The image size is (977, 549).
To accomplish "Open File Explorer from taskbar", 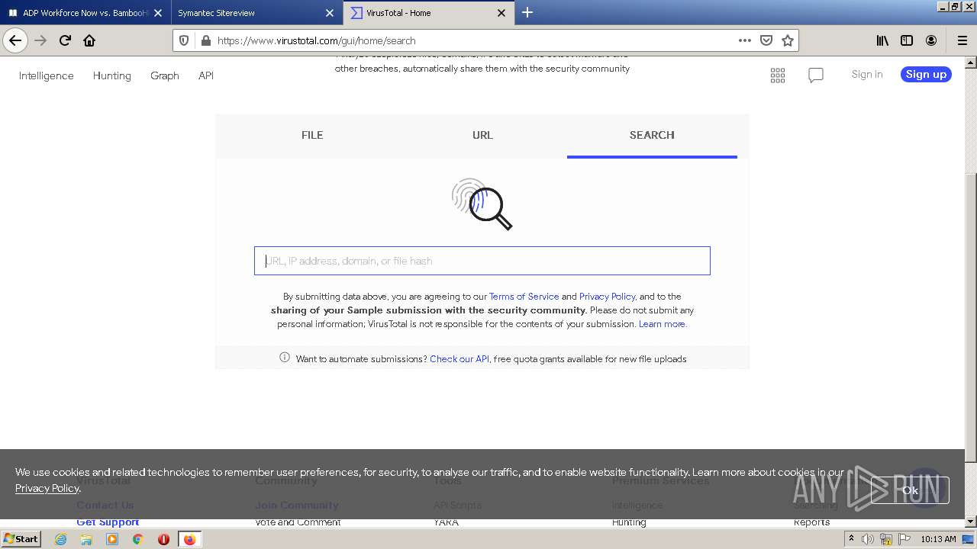I will pyautogui.click(x=86, y=539).
